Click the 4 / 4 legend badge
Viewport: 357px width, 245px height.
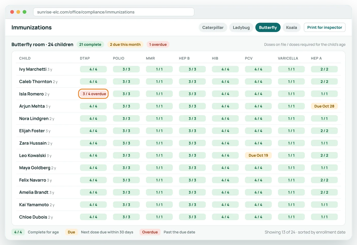18,232
